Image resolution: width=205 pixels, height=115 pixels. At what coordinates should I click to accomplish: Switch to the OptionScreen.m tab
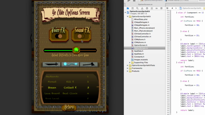(x=145, y=4)
